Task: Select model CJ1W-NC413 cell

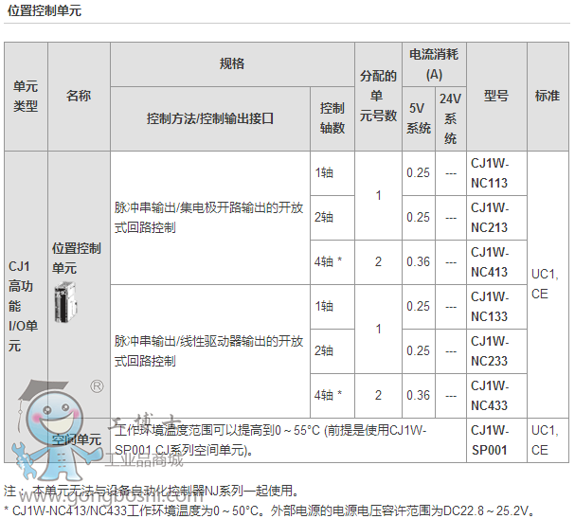Action: (496, 262)
